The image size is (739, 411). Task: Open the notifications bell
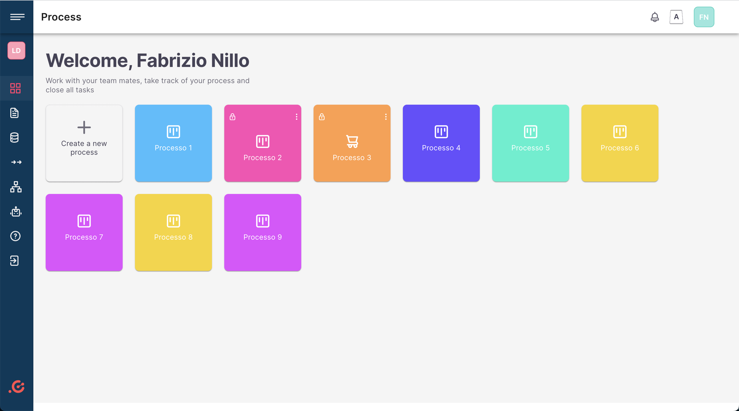click(654, 17)
